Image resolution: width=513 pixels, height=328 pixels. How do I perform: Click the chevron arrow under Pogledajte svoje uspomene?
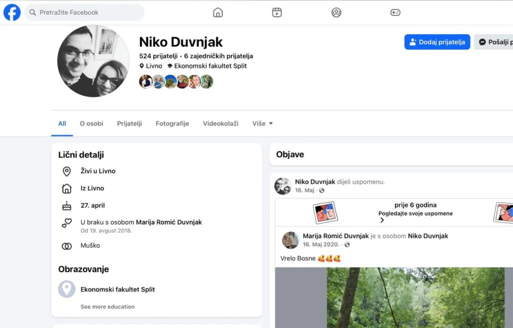tap(382, 220)
